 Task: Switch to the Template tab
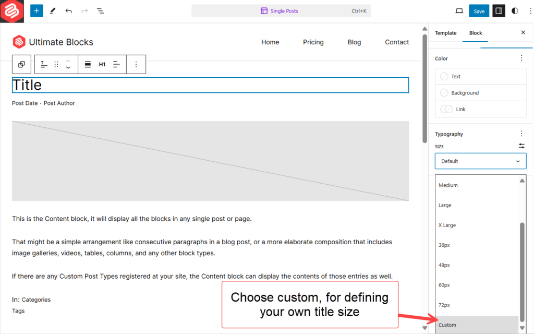(445, 32)
